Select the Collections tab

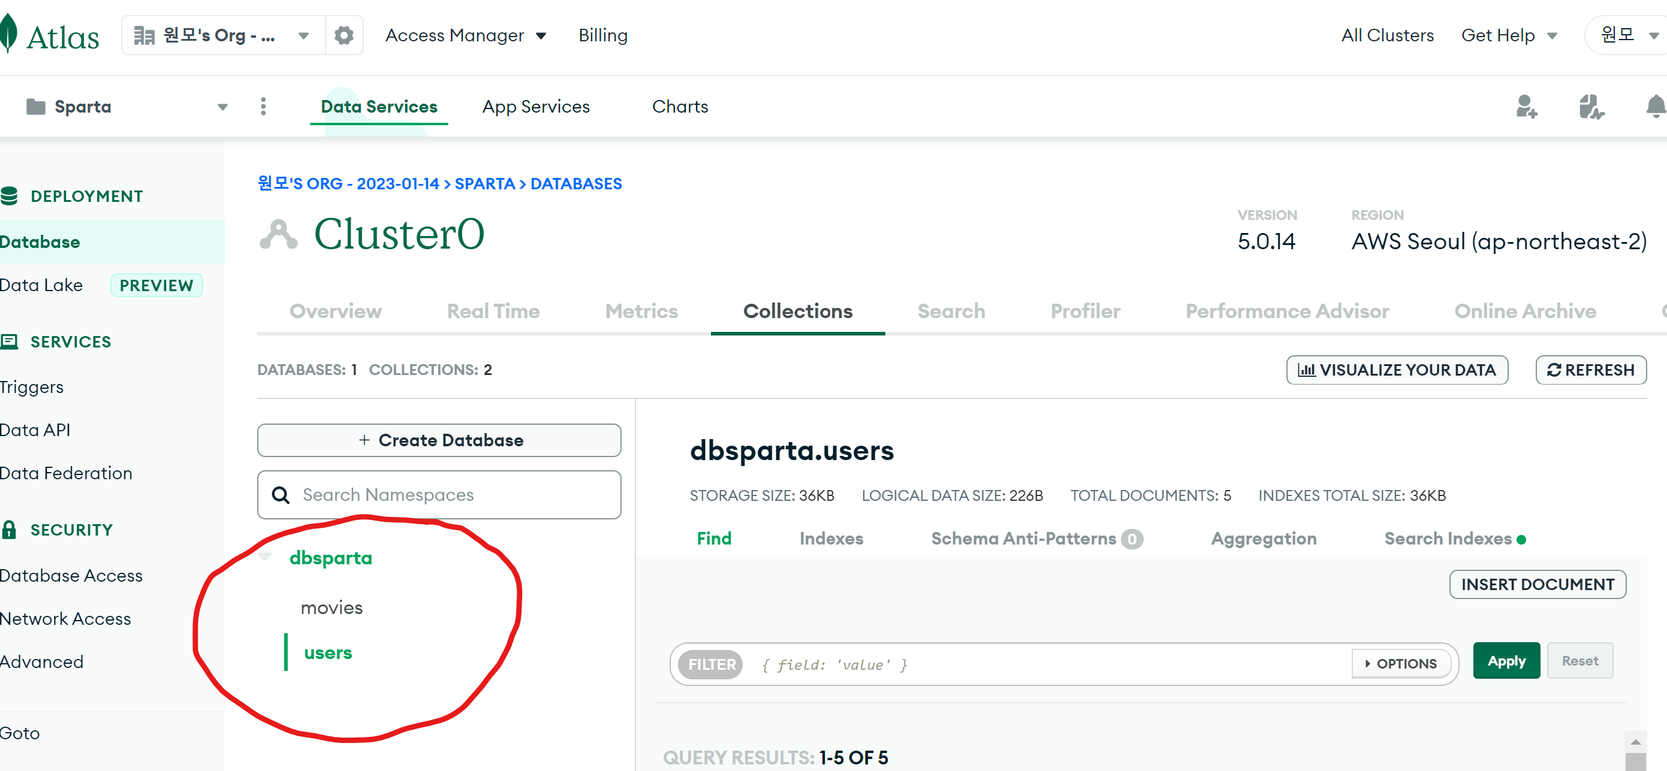tap(798, 311)
